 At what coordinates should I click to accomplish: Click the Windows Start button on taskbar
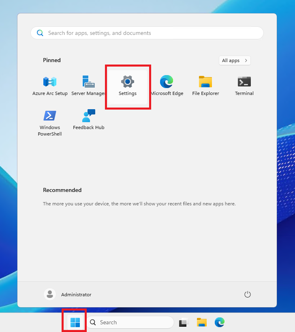(x=75, y=322)
